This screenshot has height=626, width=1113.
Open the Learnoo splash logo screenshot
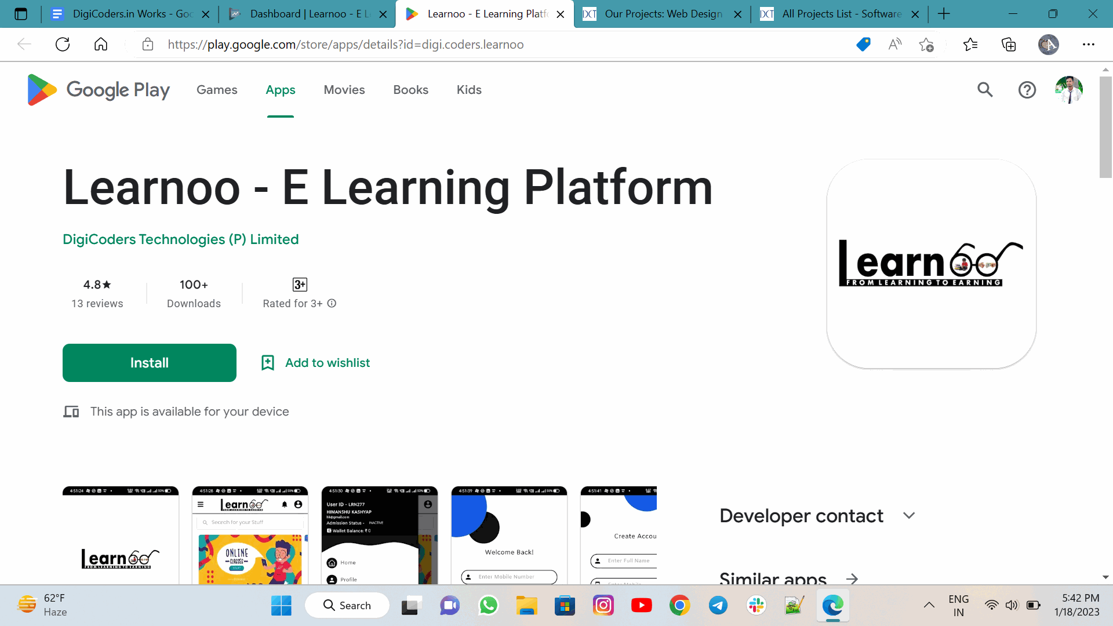pyautogui.click(x=121, y=535)
